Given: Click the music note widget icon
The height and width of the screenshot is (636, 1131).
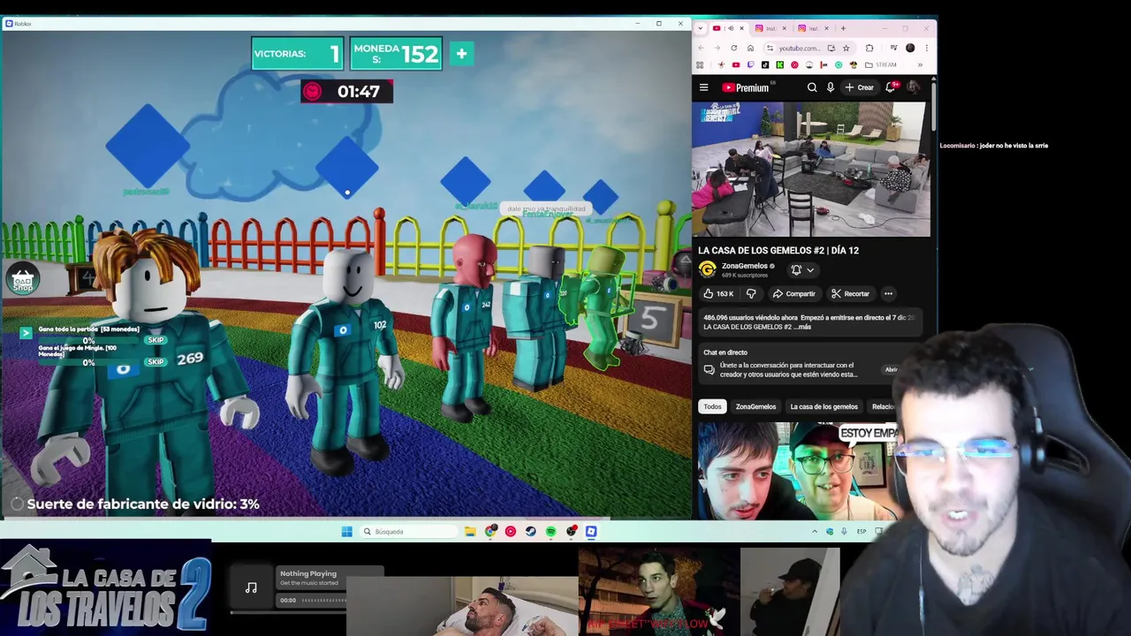Looking at the screenshot, I should 251,587.
